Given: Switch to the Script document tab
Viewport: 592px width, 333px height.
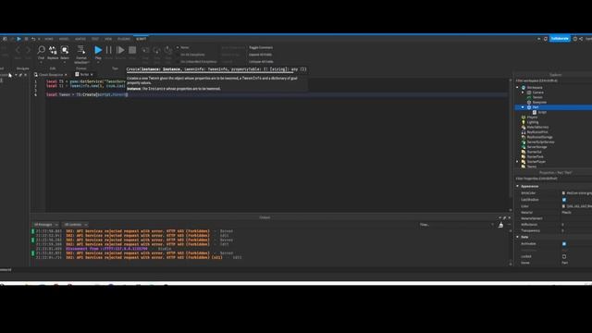Looking at the screenshot, I should coord(84,74).
